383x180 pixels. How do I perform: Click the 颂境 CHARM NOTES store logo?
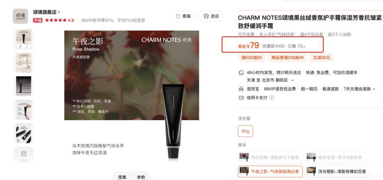pyautogui.click(x=21, y=16)
